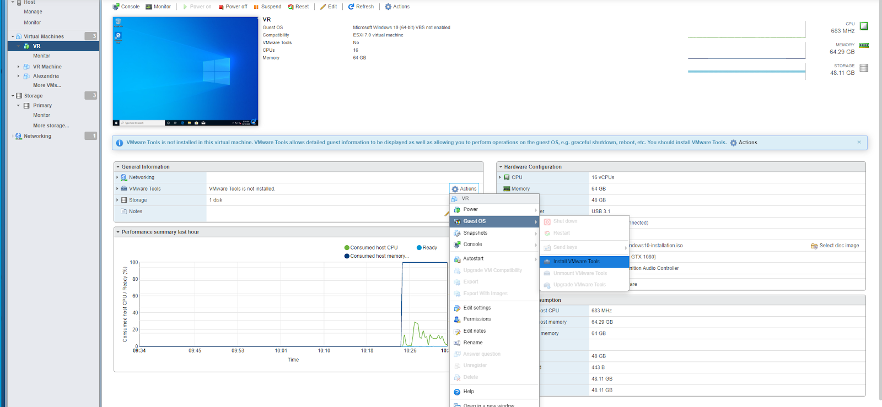Image resolution: width=882 pixels, height=407 pixels.
Task: Open Monitor under the VR virtual machine
Action: pyautogui.click(x=41, y=56)
